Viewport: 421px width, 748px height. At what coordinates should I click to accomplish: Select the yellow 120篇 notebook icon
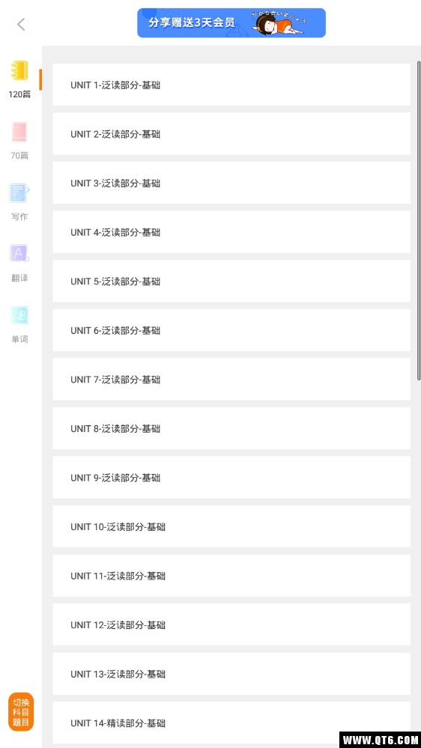point(19,70)
